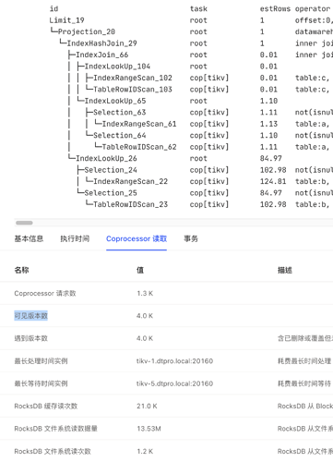Click the IndexRangeScan_61 plan node
This screenshot has width=333, height=462.
[x=139, y=124]
